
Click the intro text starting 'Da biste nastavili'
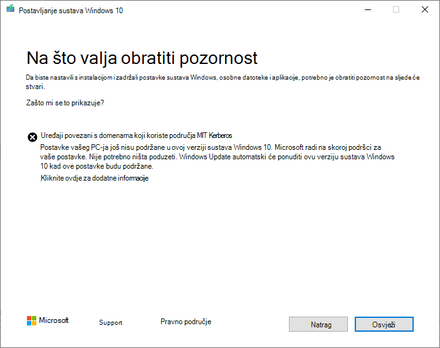(x=223, y=82)
